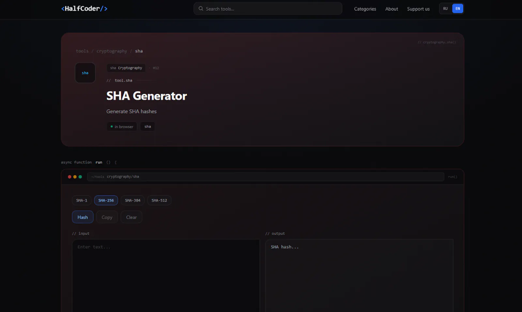This screenshot has width=522, height=312.
Task: Go to the About page
Action: pyautogui.click(x=391, y=9)
